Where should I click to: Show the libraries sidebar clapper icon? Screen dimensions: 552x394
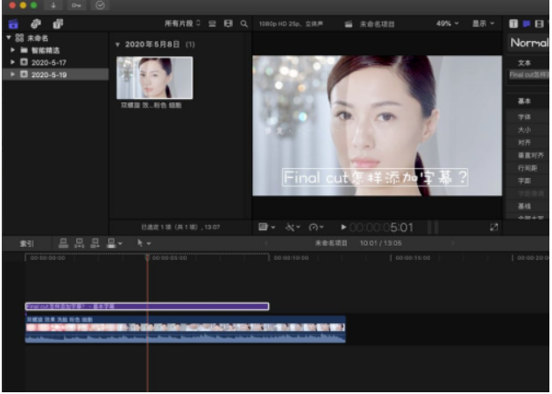click(x=13, y=24)
